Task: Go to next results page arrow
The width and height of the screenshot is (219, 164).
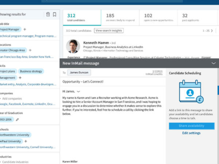Action: [x=212, y=31]
